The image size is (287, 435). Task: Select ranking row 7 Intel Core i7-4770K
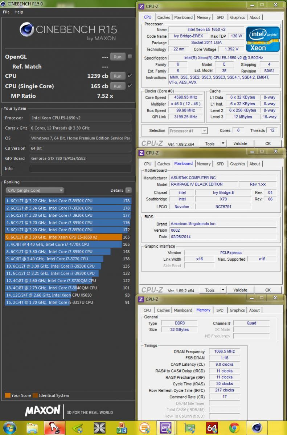pyautogui.click(x=68, y=244)
